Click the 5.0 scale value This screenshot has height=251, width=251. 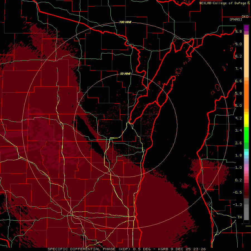pos(238,106)
